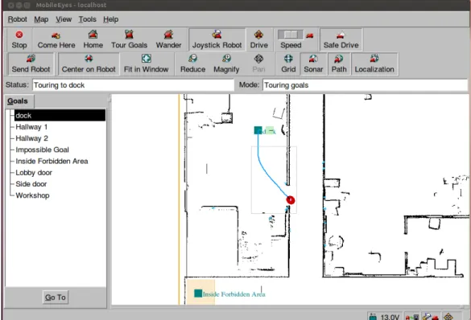Click the status bar diamond drive icon
This screenshot has width=471, height=320.
pyautogui.click(x=448, y=317)
